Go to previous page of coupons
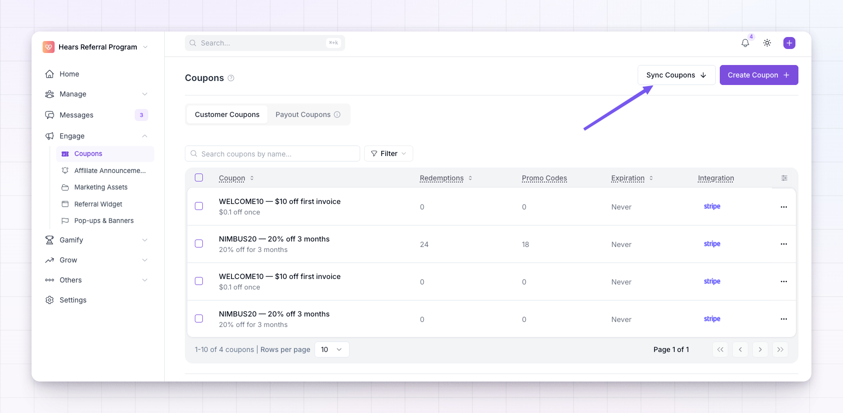The image size is (843, 413). pos(740,349)
